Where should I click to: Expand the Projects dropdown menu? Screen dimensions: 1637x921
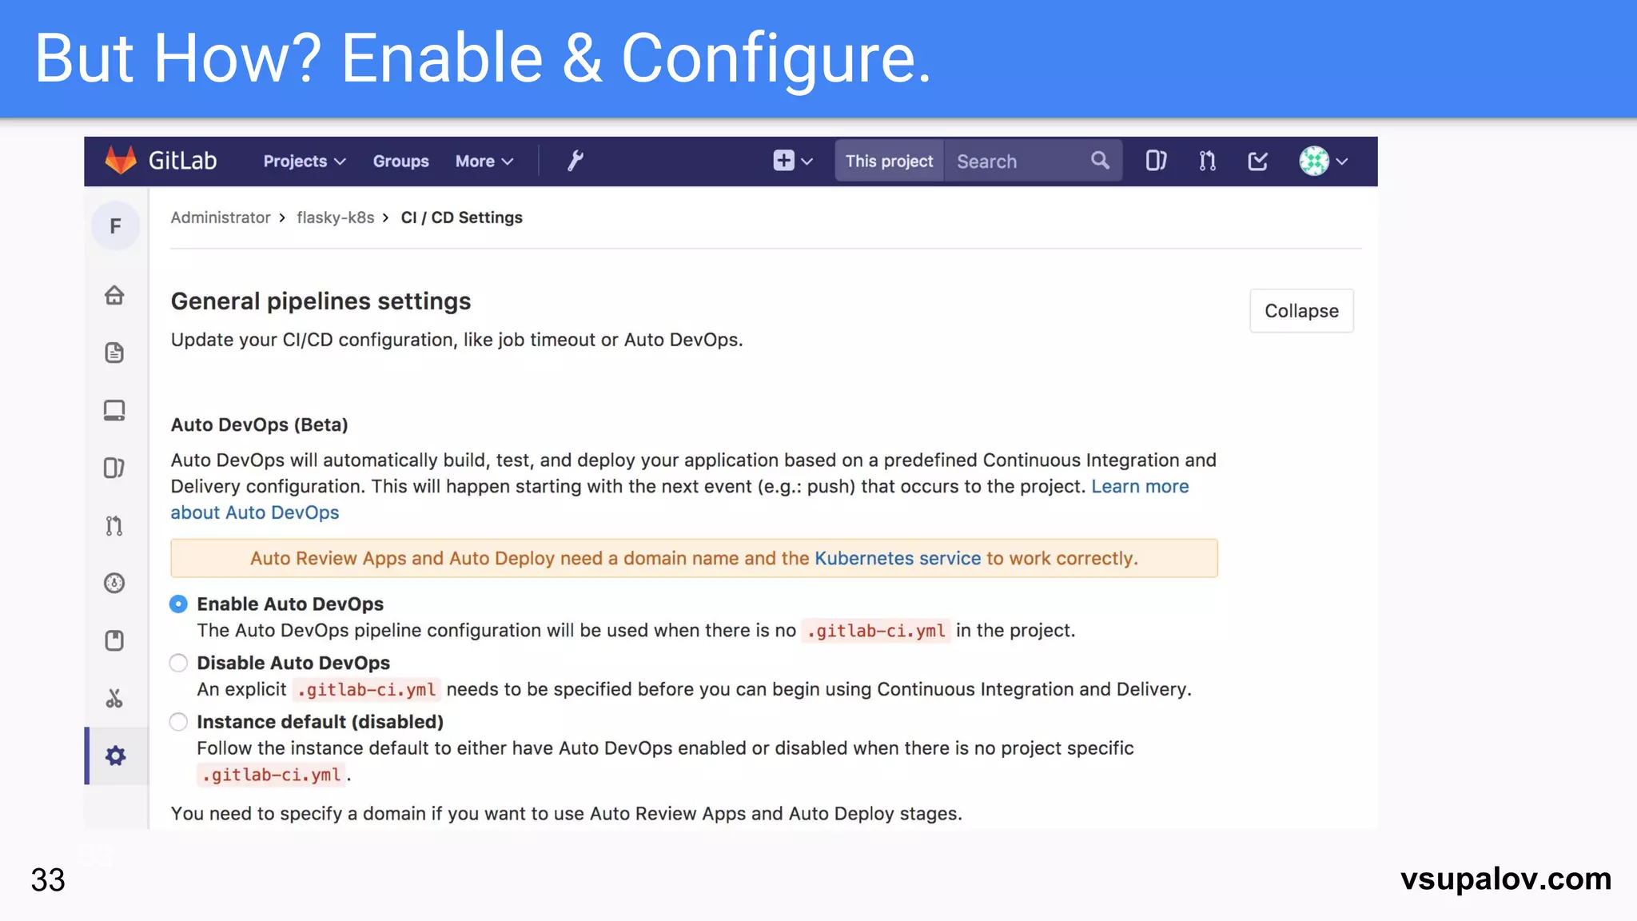click(x=304, y=161)
